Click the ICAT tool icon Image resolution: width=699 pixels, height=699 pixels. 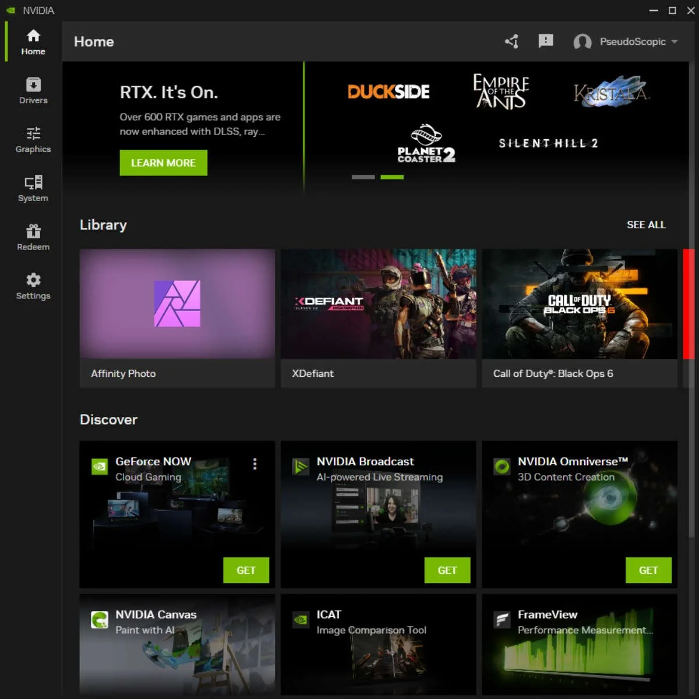pos(300,619)
